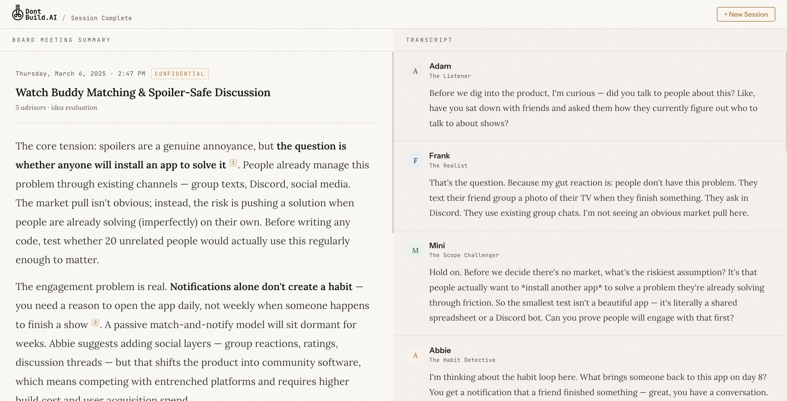Select the Session Complete breadcrumb

pyautogui.click(x=101, y=18)
